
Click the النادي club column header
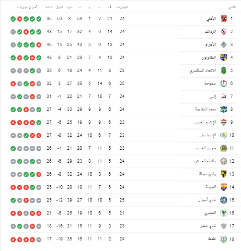point(232,7)
